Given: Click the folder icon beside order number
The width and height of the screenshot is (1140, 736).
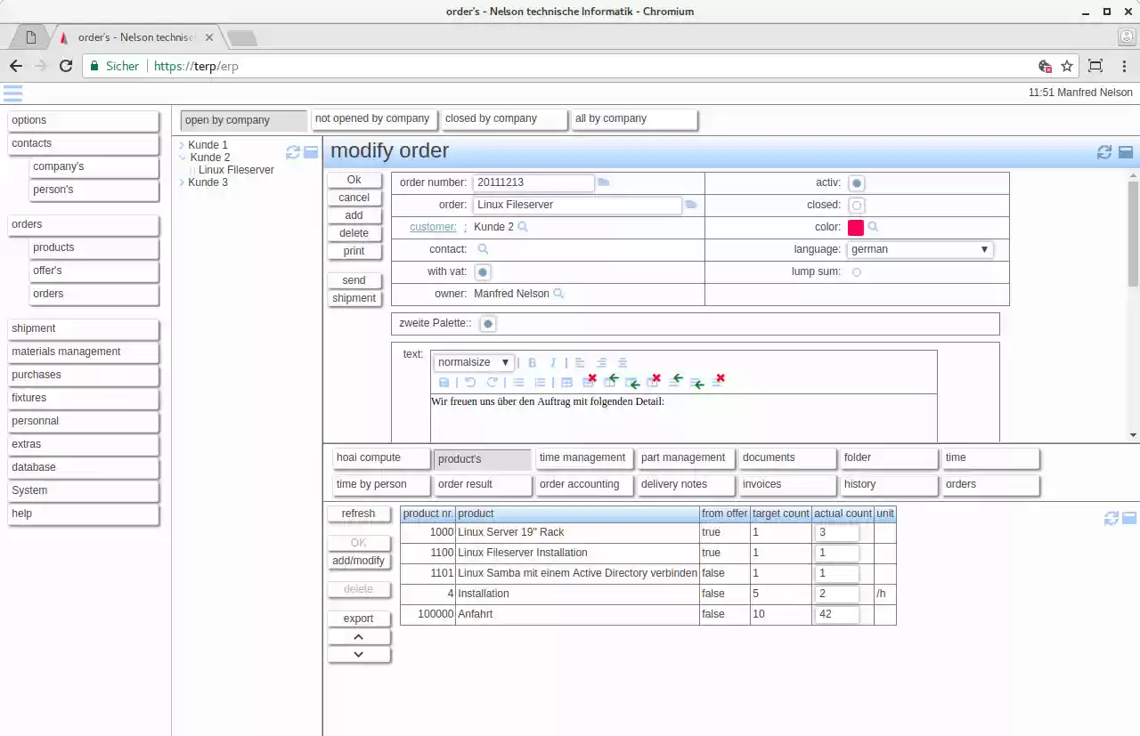Looking at the screenshot, I should (603, 182).
